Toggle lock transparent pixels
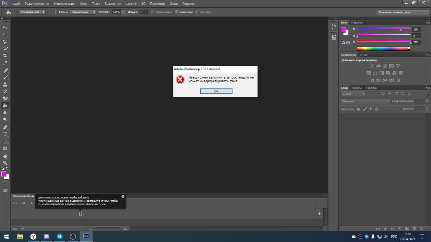Image resolution: width=431 pixels, height=242 pixels. click(x=359, y=109)
